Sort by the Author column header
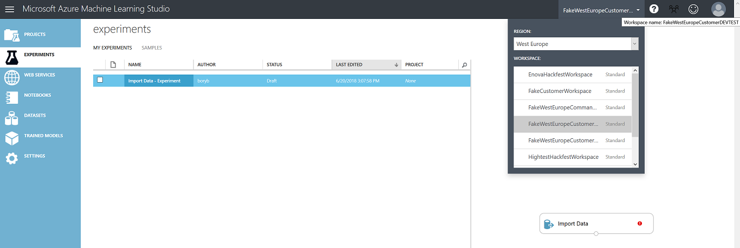This screenshot has height=248, width=740. click(x=228, y=65)
